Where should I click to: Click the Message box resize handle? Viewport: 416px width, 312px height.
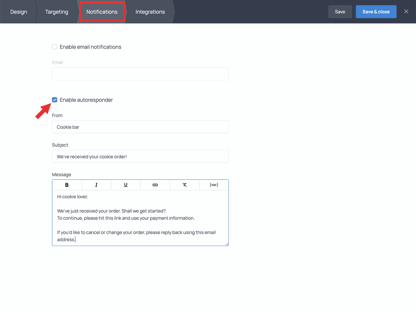tap(227, 244)
